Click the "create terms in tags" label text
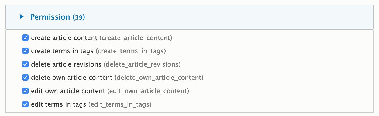Image resolution: width=379 pixels, height=116 pixels. [62, 51]
